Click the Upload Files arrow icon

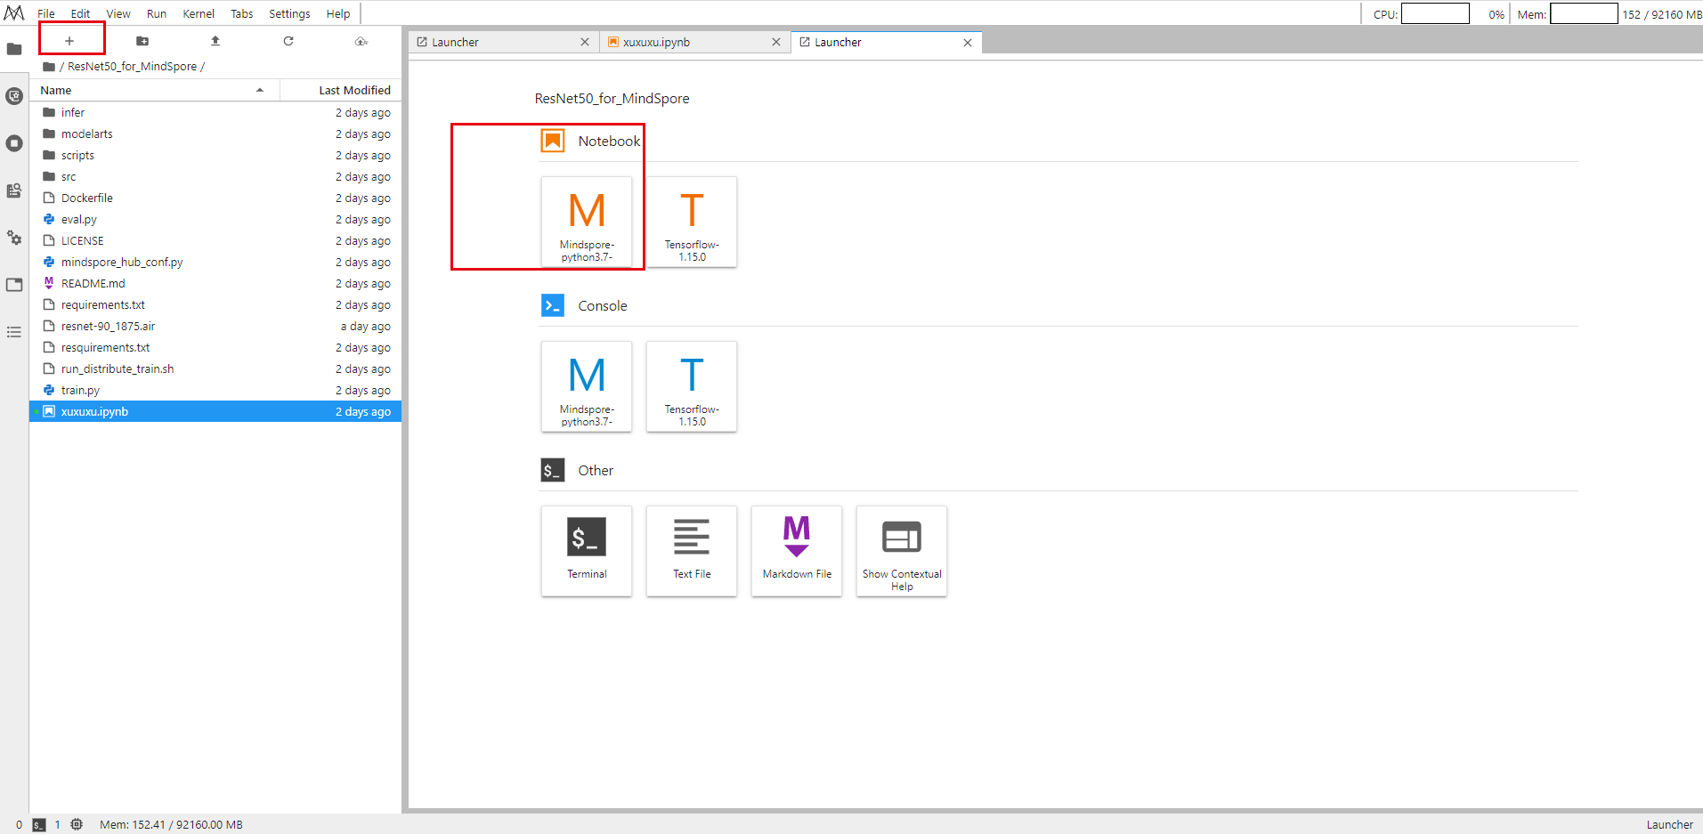[x=215, y=41]
